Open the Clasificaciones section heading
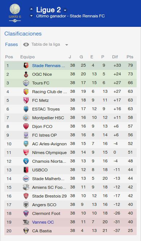The height and width of the screenshot is (241, 141). pos(23,34)
